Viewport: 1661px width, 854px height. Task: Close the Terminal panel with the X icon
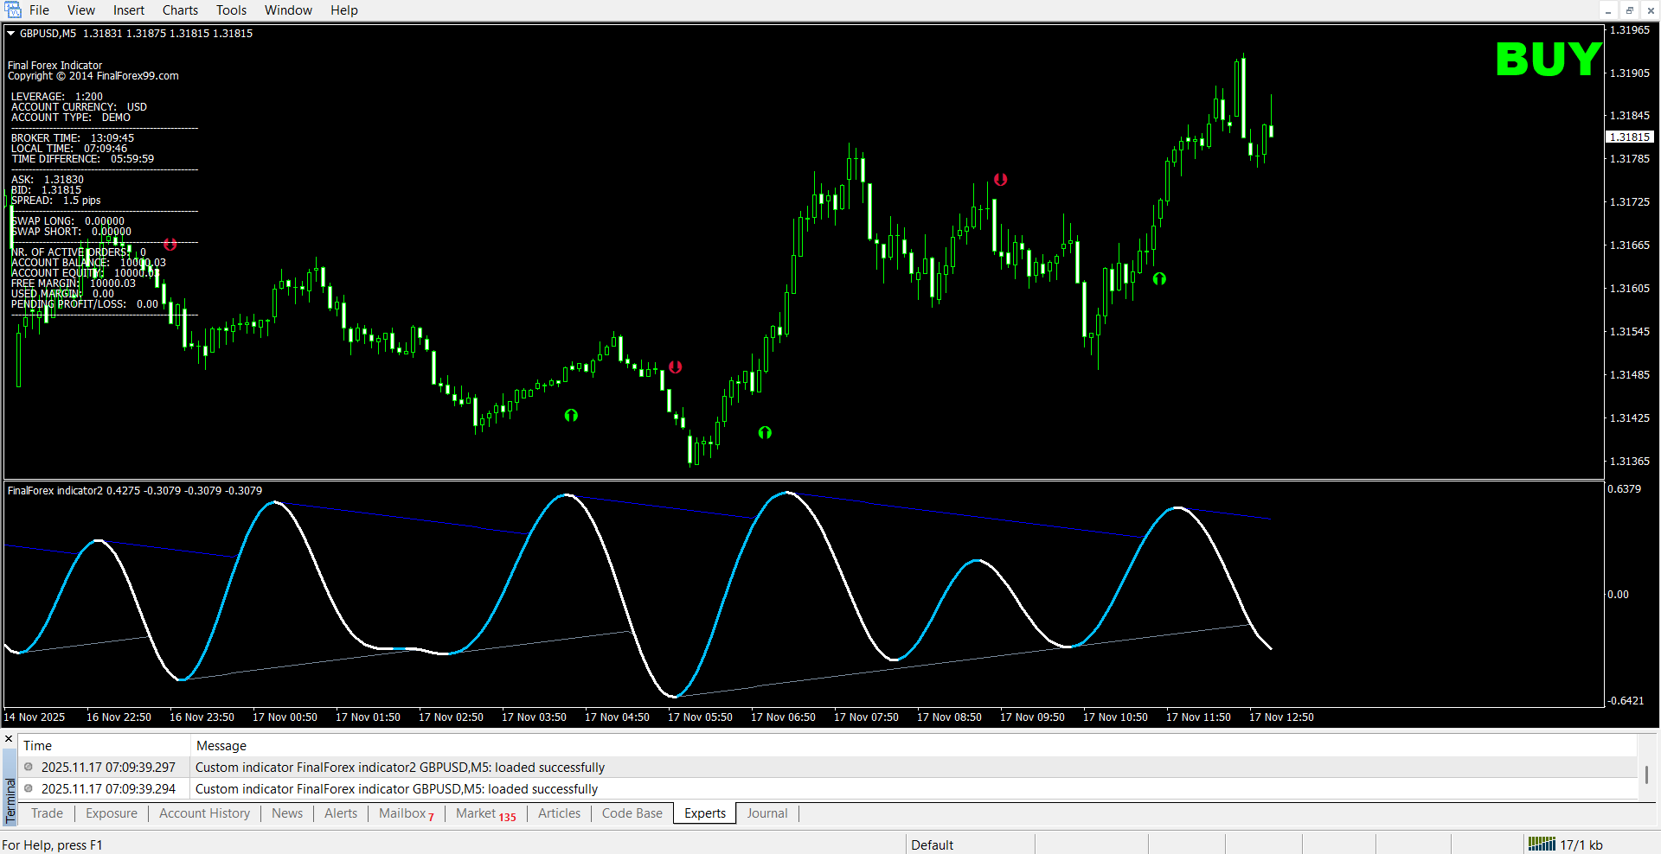(x=9, y=739)
